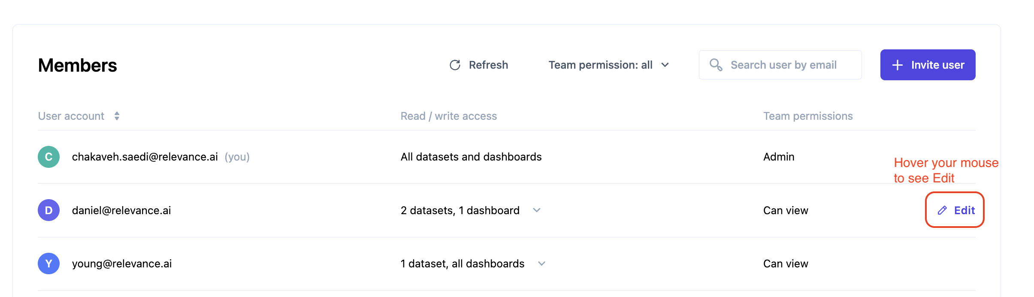Click the Invite user button
This screenshot has width=1034, height=297.
(x=928, y=65)
